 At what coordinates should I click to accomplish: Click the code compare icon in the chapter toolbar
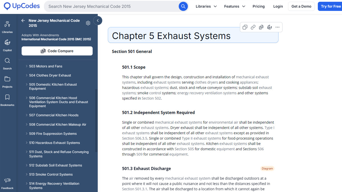[261, 27]
